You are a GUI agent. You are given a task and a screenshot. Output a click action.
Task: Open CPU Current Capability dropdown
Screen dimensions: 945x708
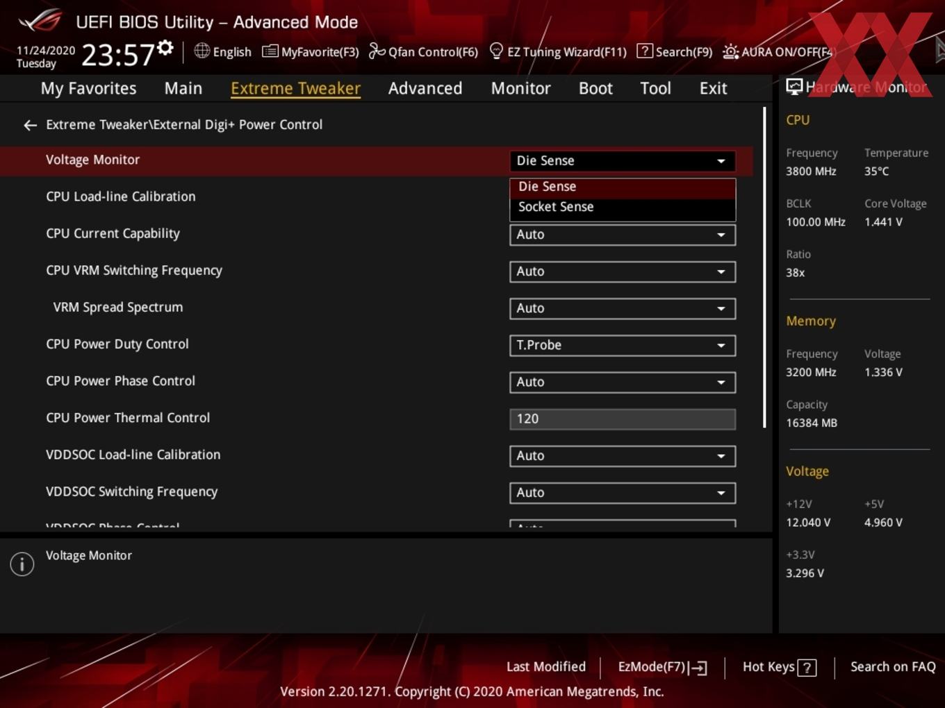point(623,235)
